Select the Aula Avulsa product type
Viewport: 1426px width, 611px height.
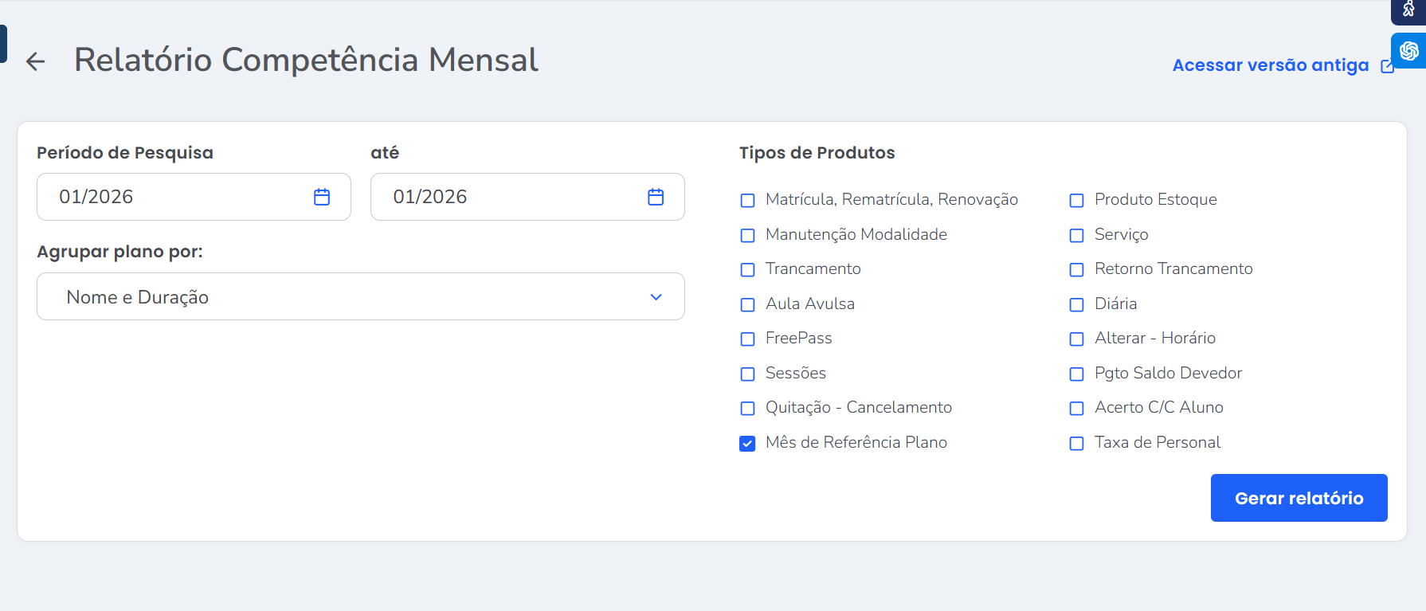click(747, 305)
